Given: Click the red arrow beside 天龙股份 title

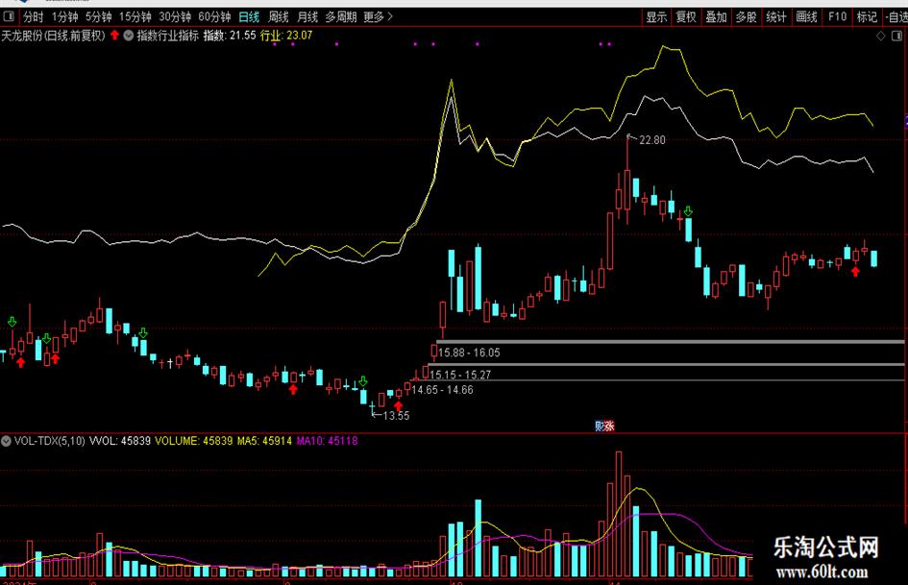Looking at the screenshot, I should pos(114,36).
